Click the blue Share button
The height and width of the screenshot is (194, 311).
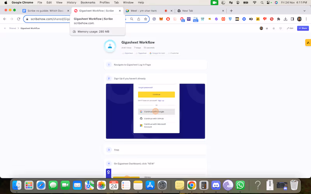303,28
